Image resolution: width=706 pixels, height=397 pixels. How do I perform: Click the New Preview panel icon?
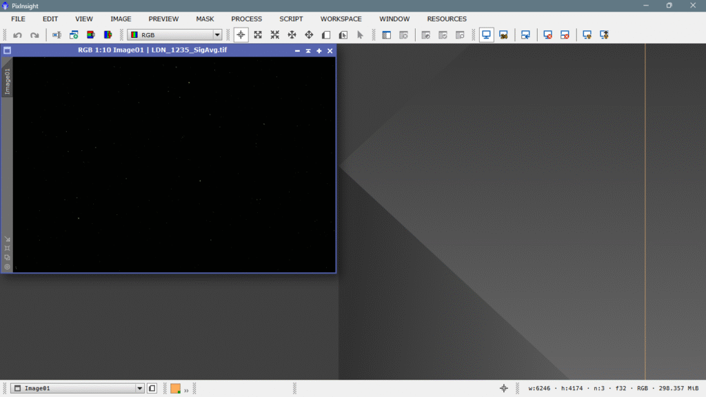point(386,35)
